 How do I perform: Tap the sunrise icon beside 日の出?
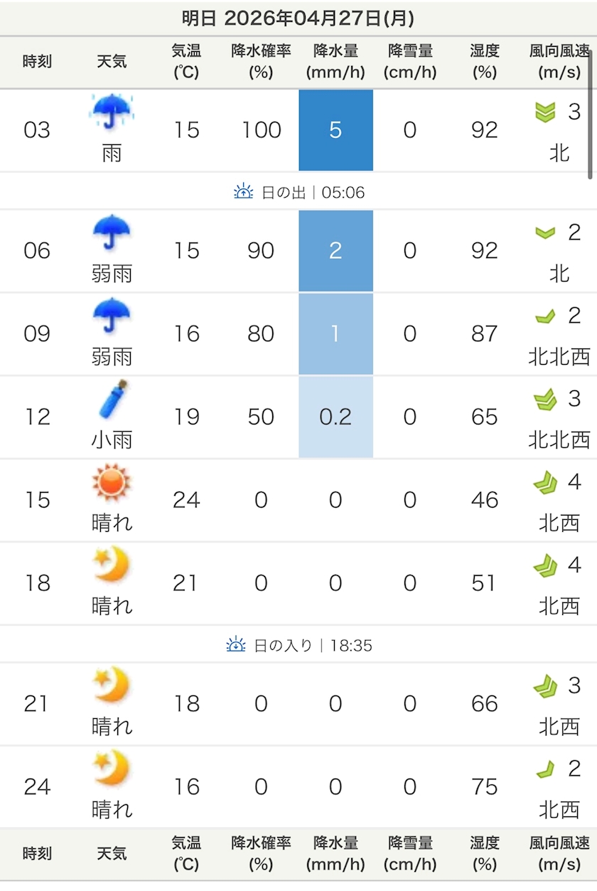coord(244,191)
